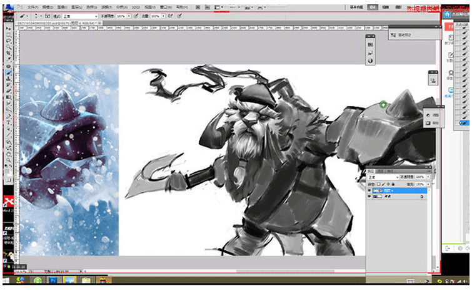Open the brush flow arrow in options bar
Viewport: 472px width, 299px height.
[x=163, y=16]
